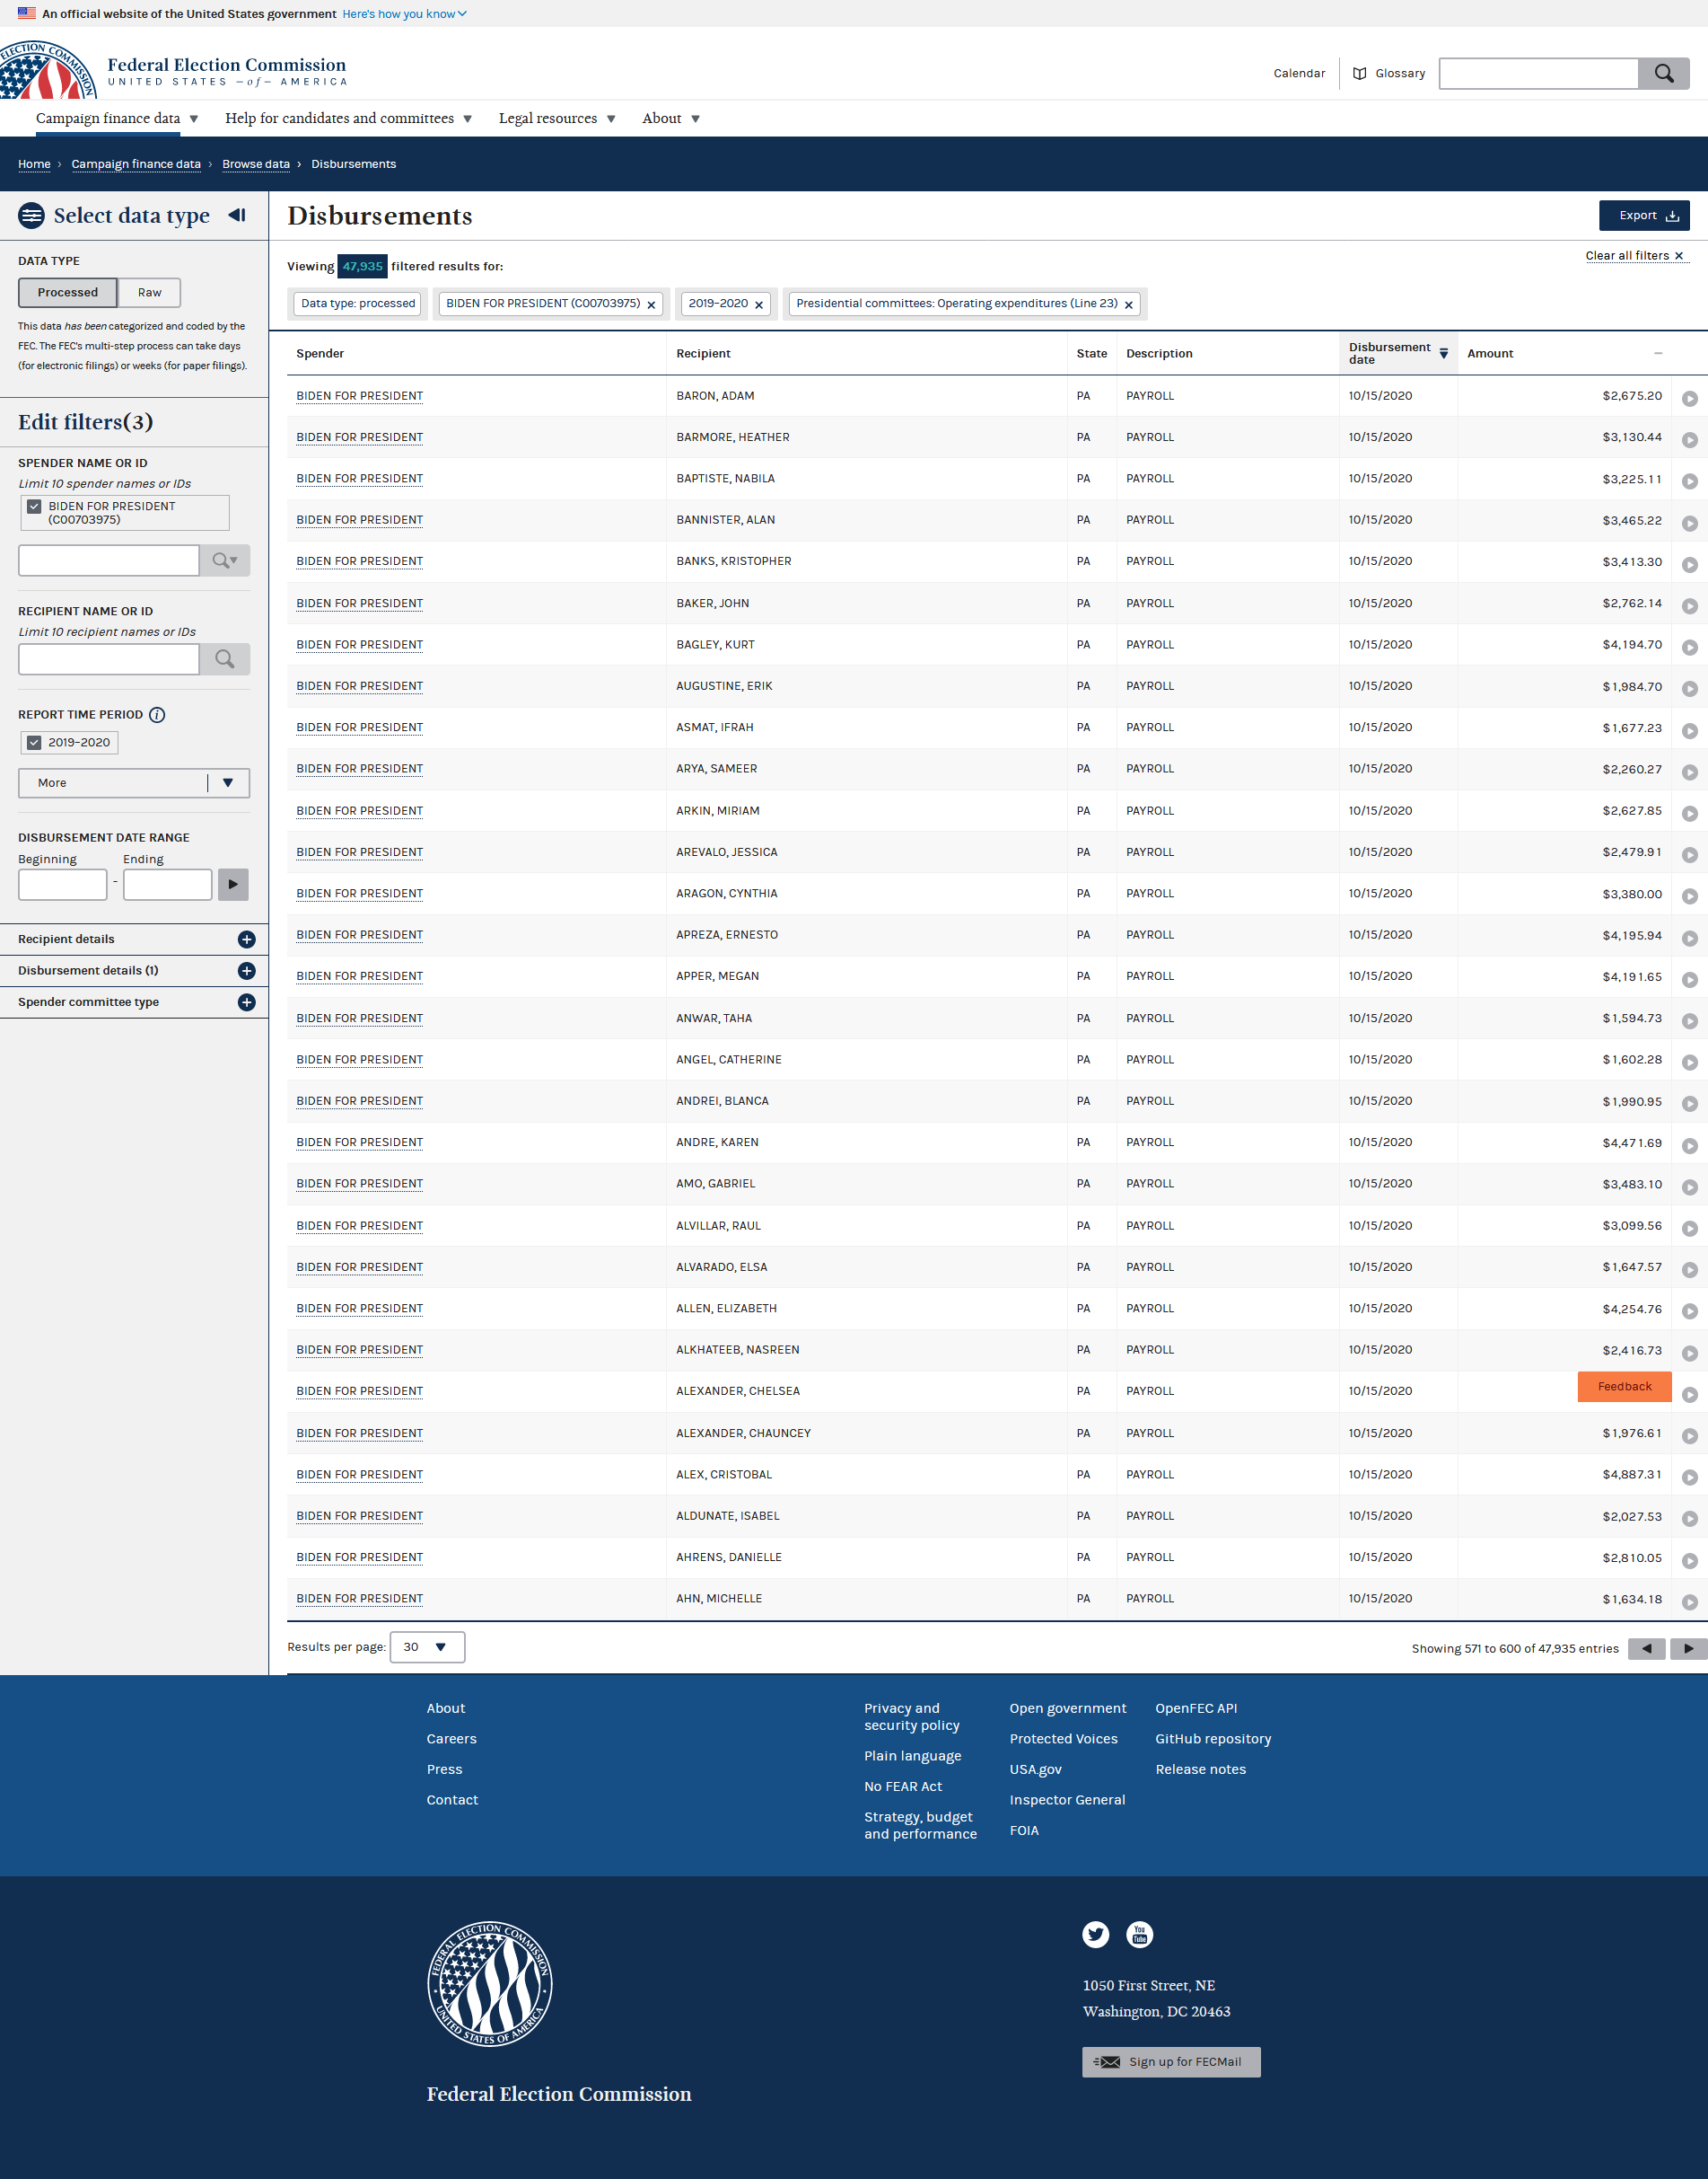
Task: Open Browse data breadcrumb link
Action: 256,164
